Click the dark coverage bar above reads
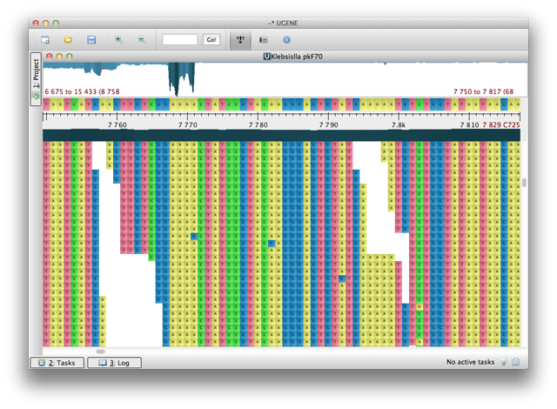Image resolution: width=557 pixels, height=409 pixels. pyautogui.click(x=281, y=135)
